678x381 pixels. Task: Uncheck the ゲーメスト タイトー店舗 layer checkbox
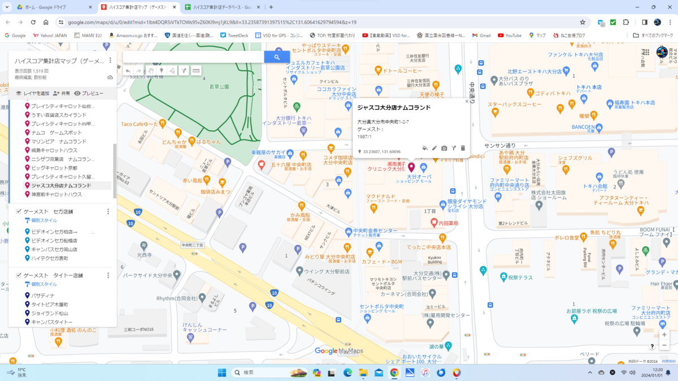19,275
